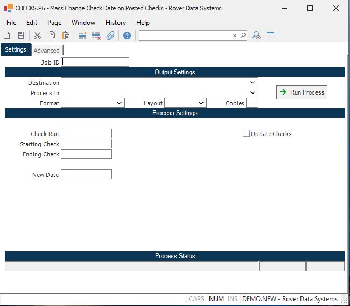The image size is (350, 306).
Task: Expand the Destination dropdown
Action: tap(253, 83)
